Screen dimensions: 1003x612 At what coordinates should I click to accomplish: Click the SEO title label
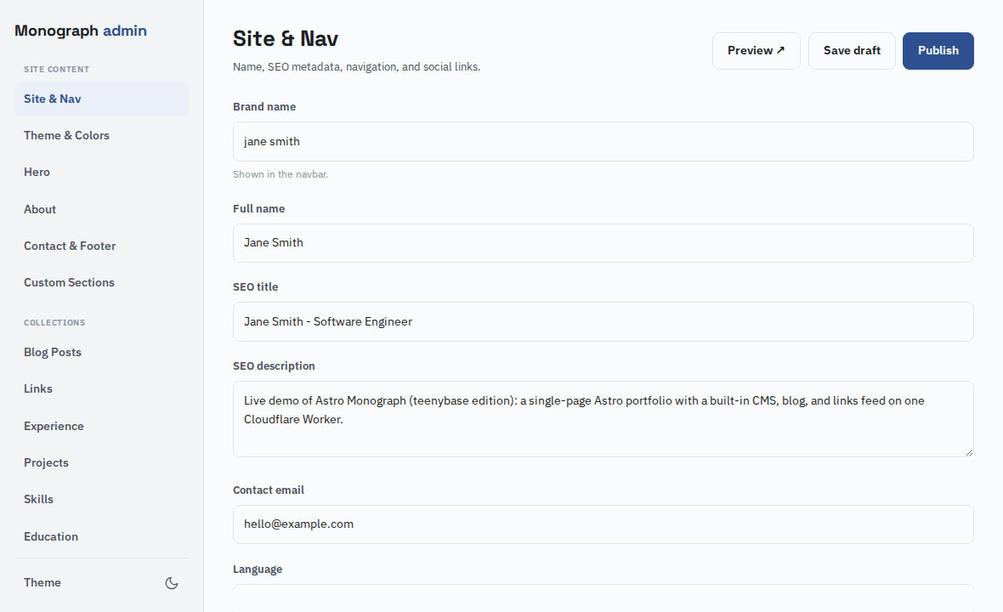[x=255, y=287]
